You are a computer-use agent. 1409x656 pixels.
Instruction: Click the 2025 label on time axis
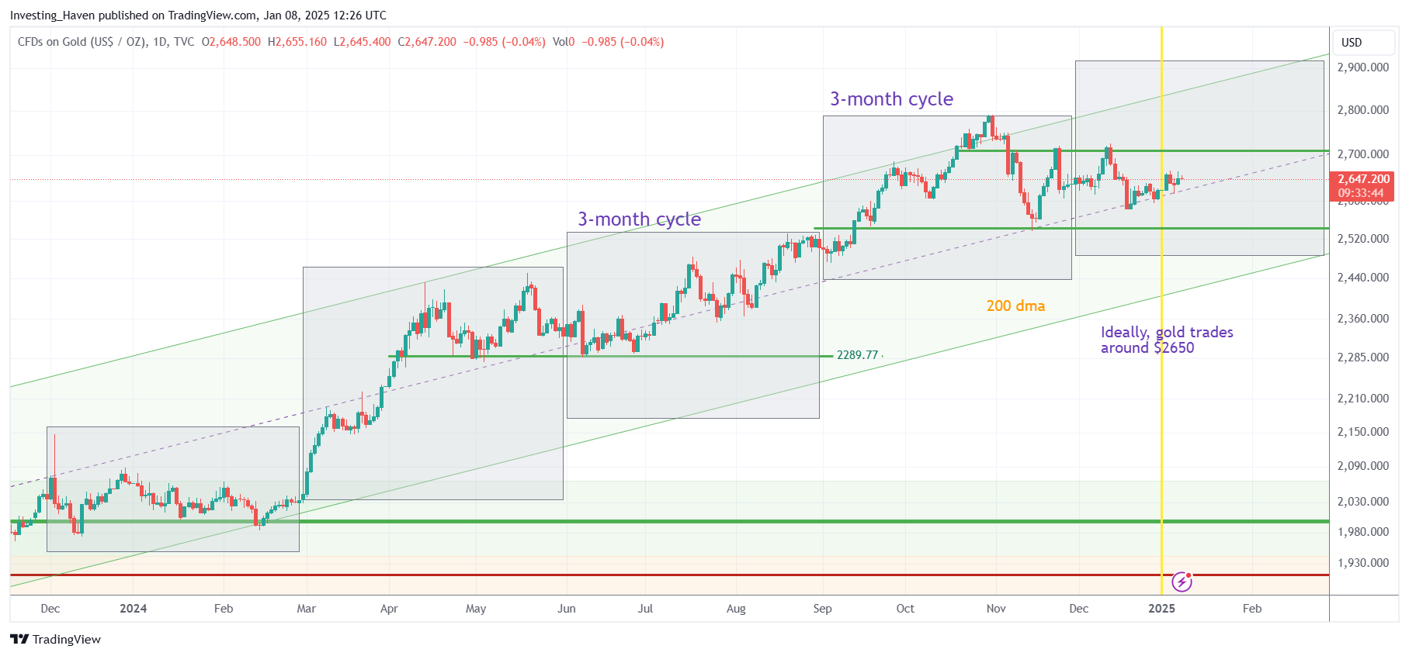[1161, 609]
